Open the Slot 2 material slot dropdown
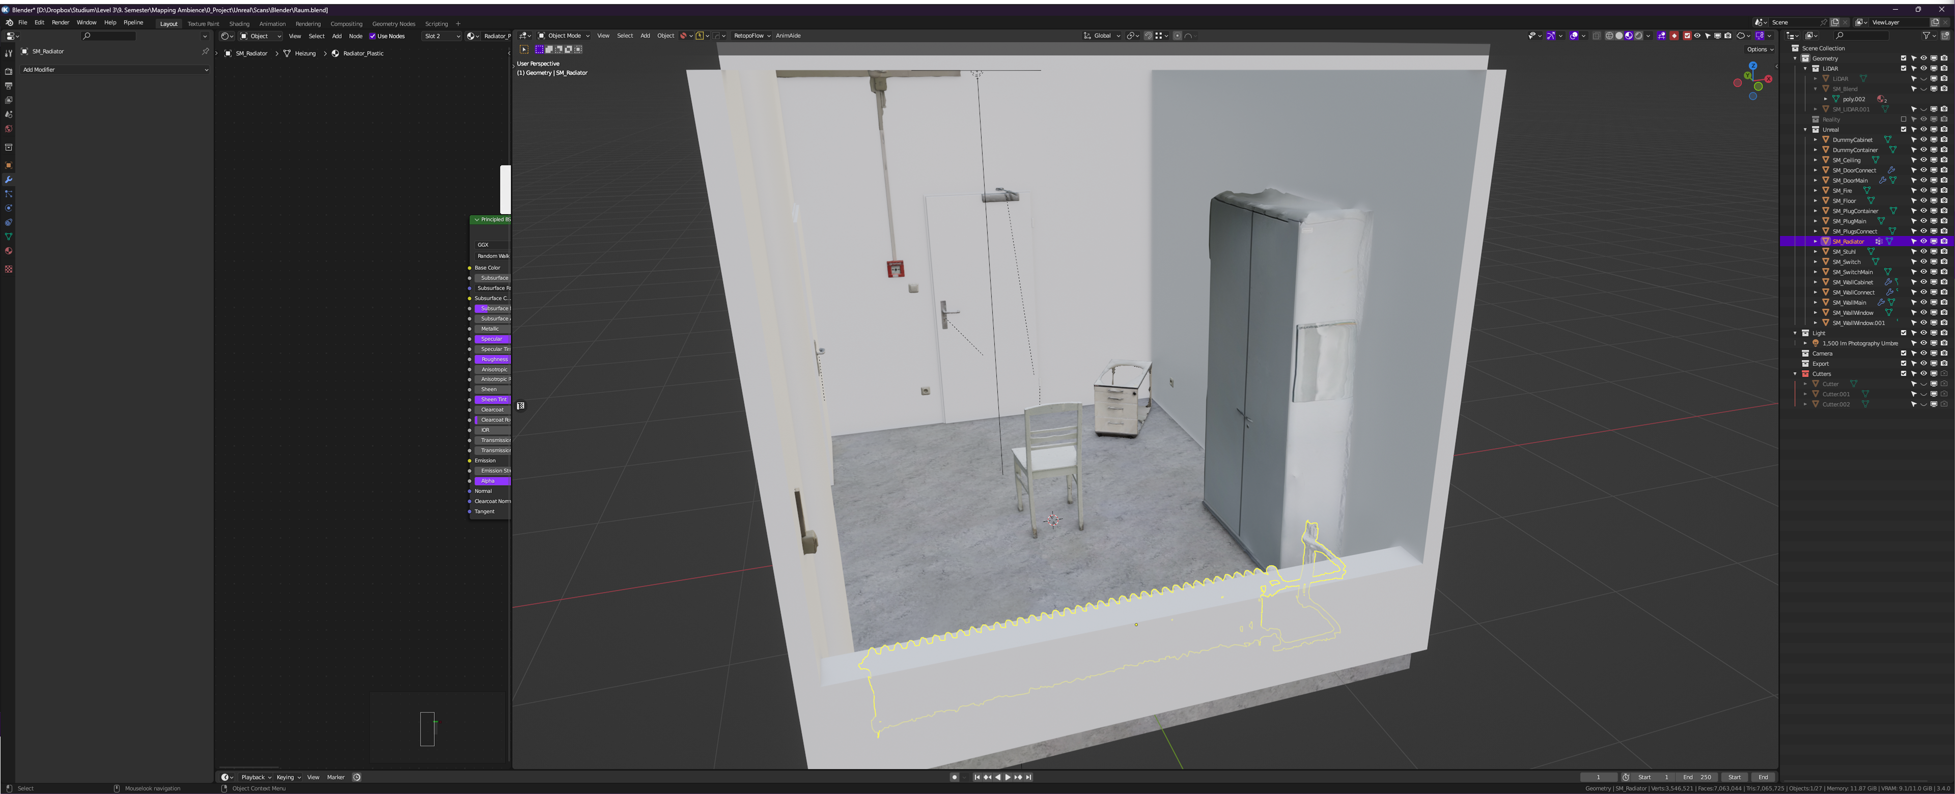 pos(442,36)
